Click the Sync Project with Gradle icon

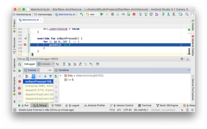tap(163, 14)
